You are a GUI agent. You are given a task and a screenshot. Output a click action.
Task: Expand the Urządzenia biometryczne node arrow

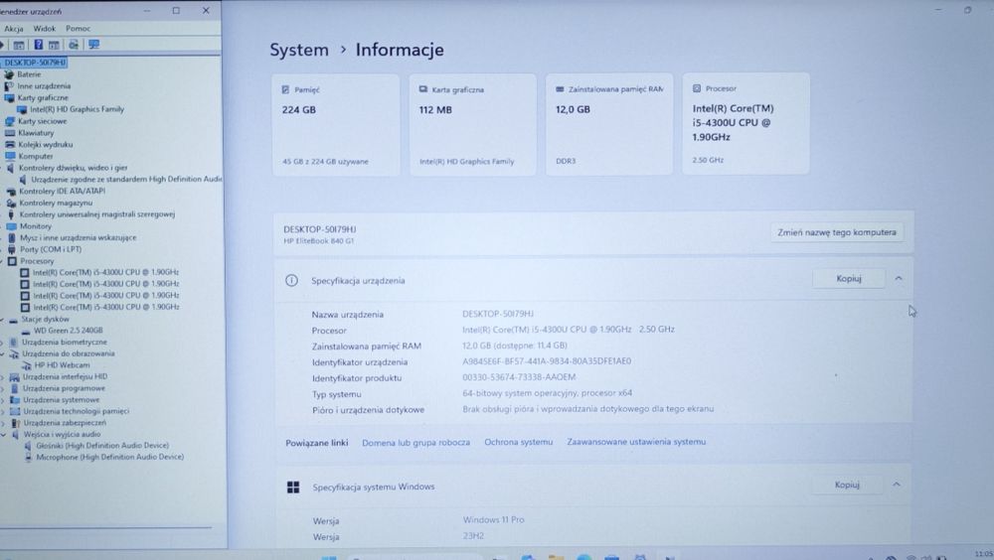pyautogui.click(x=3, y=343)
